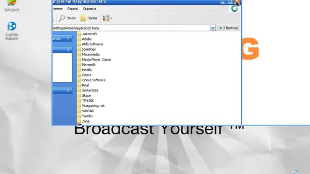Click inside the address bar path field

131,28
